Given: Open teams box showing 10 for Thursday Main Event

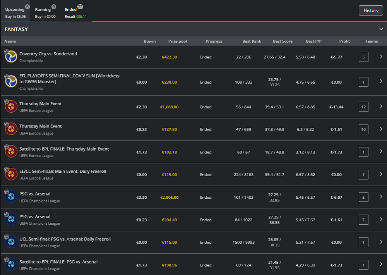Looking at the screenshot, I should (x=363, y=129).
